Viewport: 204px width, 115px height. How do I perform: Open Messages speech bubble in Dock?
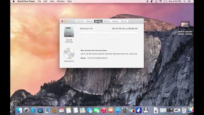tap(90, 111)
